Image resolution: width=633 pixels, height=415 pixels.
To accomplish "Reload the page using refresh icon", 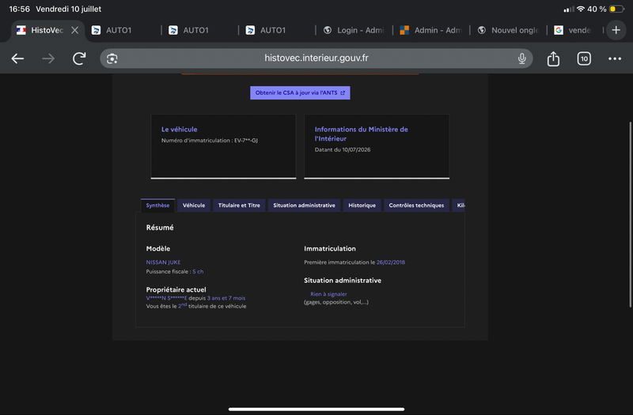I will click(x=79, y=58).
